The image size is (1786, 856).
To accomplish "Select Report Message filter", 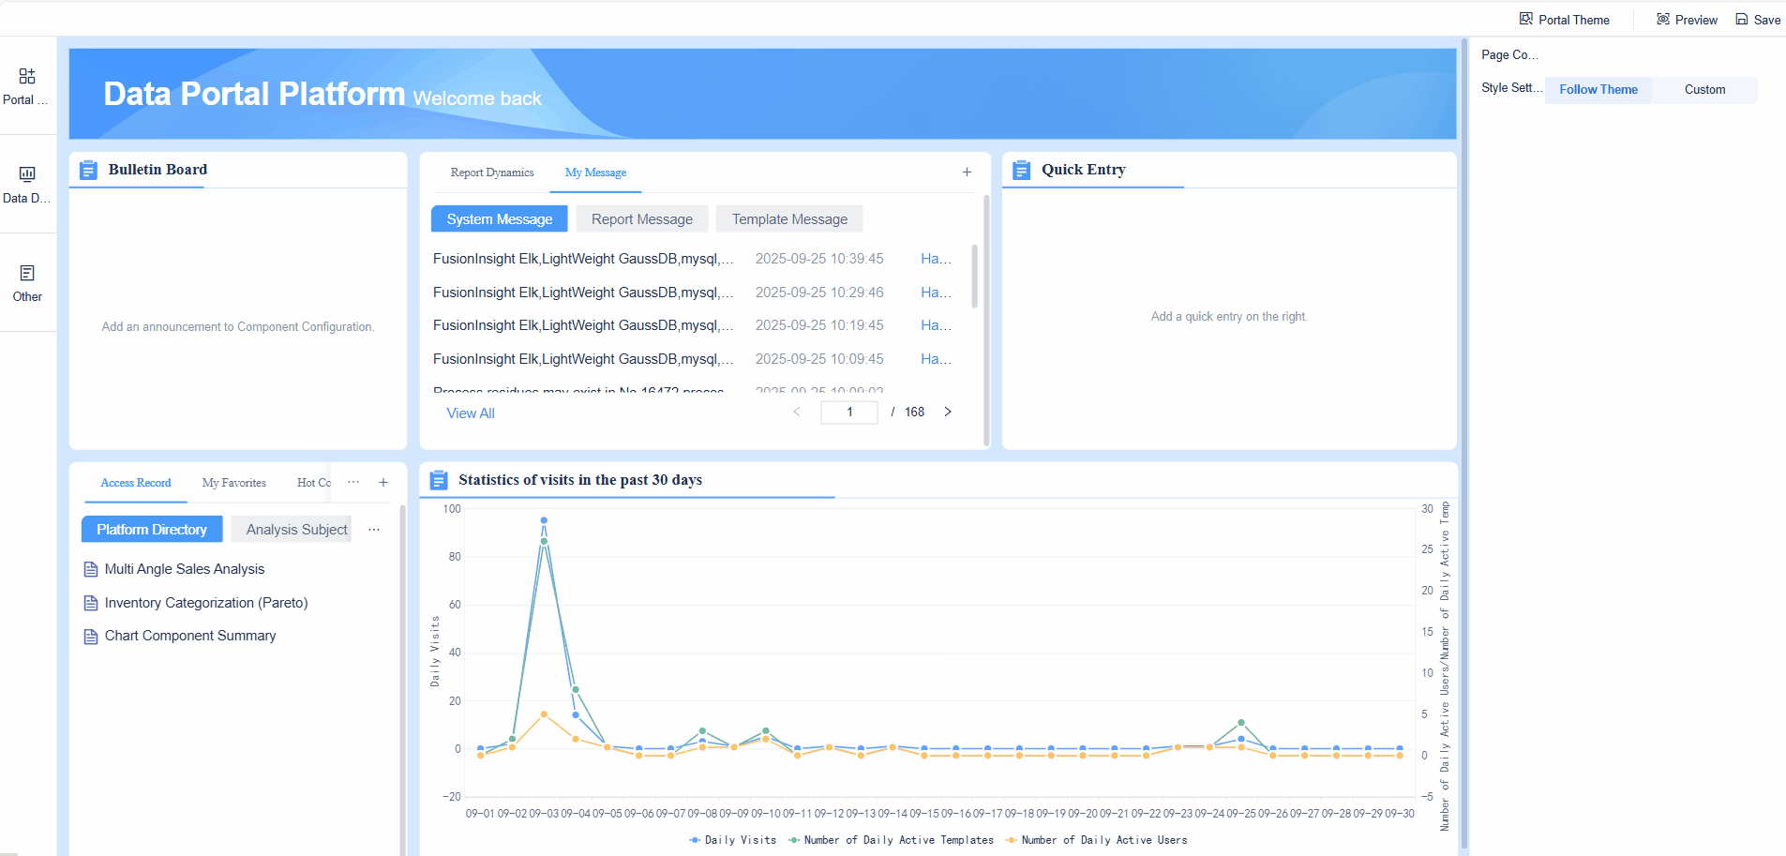I will 642,219.
